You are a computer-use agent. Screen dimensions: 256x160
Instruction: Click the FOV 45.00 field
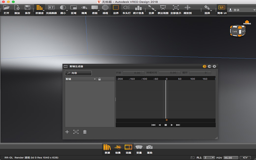coord(231,157)
